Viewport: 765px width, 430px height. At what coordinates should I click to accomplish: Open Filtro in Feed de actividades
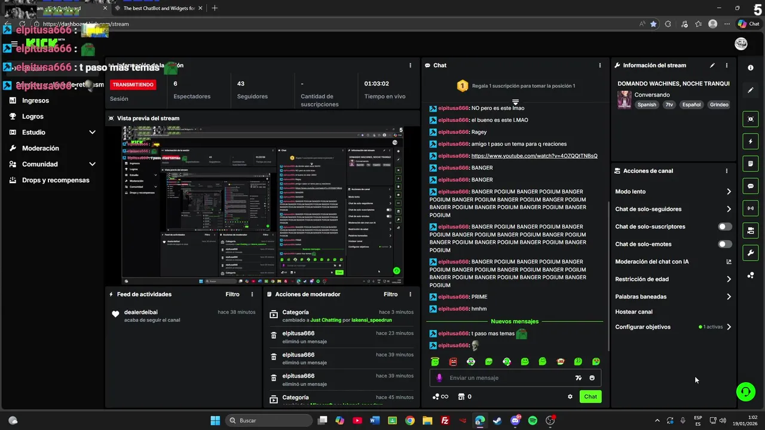[x=232, y=294]
